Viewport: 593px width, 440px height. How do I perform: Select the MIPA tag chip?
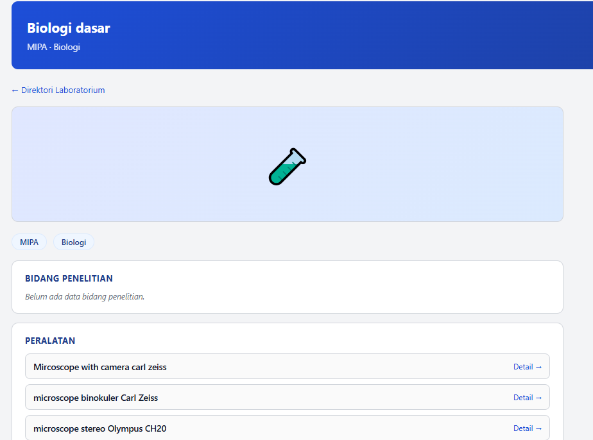[29, 242]
